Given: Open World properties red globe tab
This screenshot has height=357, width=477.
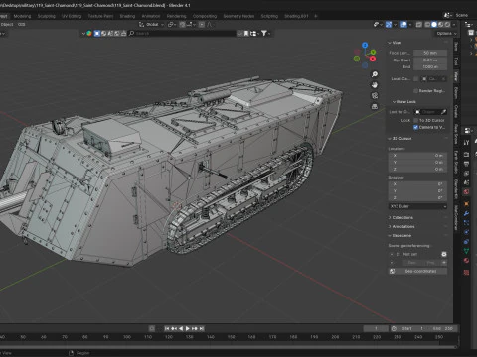Looking at the screenshot, I should click(466, 192).
